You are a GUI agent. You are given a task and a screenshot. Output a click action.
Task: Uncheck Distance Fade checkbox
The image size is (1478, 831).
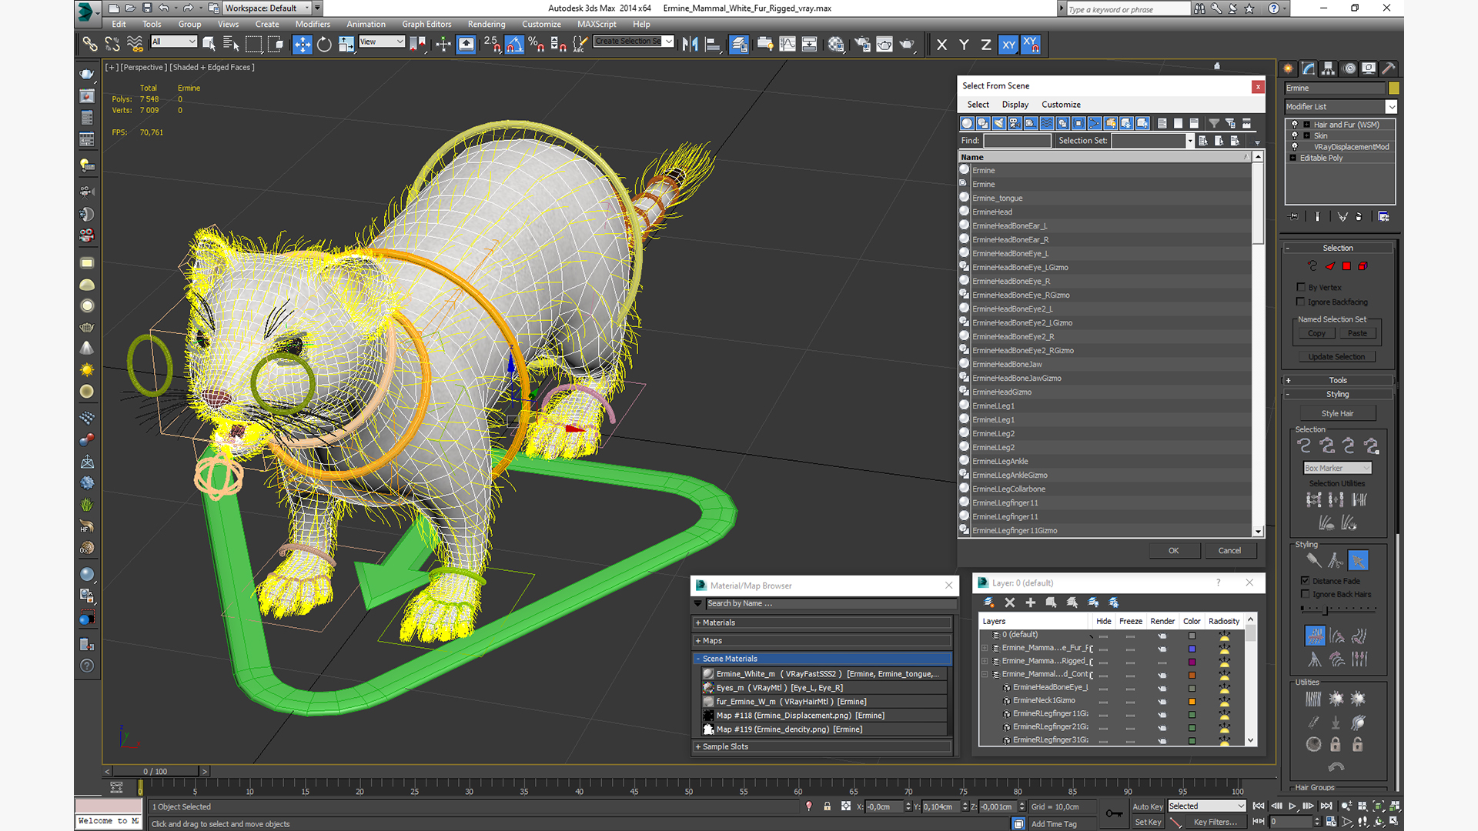pos(1306,580)
